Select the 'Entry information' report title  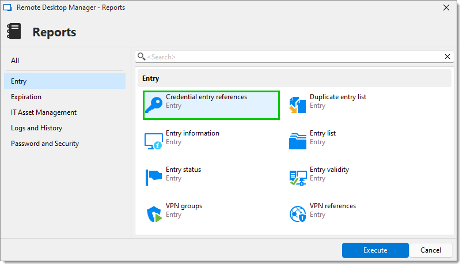pyautogui.click(x=192, y=133)
